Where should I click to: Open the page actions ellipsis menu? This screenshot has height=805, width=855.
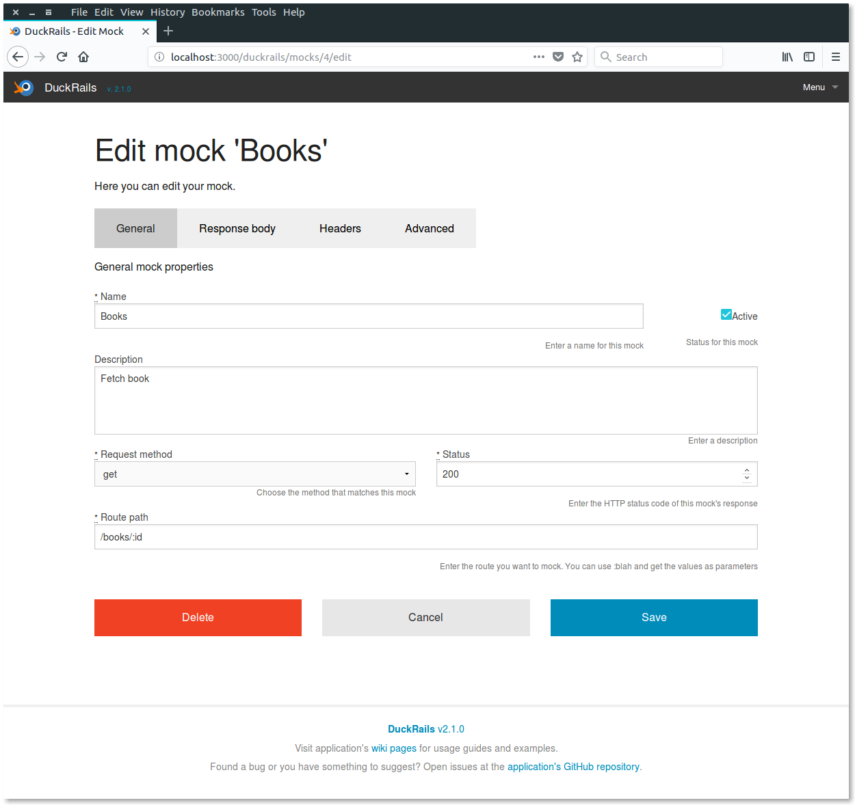539,57
